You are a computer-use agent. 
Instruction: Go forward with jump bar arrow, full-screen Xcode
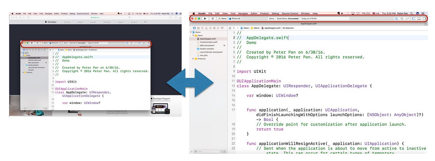coord(238,28)
